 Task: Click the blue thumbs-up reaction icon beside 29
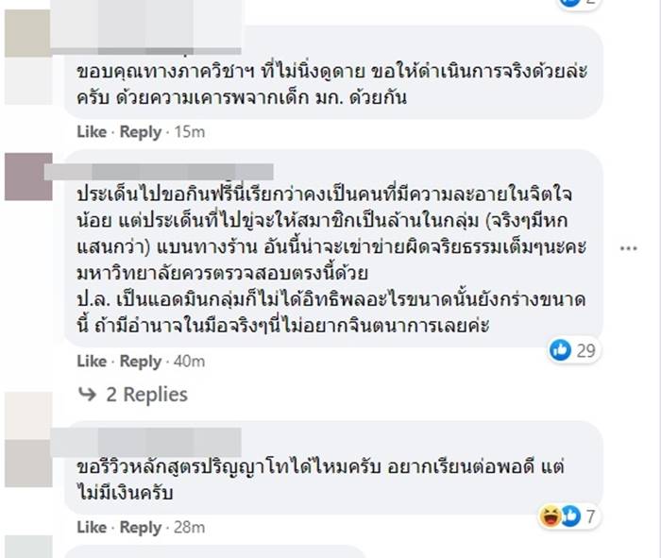(560, 350)
